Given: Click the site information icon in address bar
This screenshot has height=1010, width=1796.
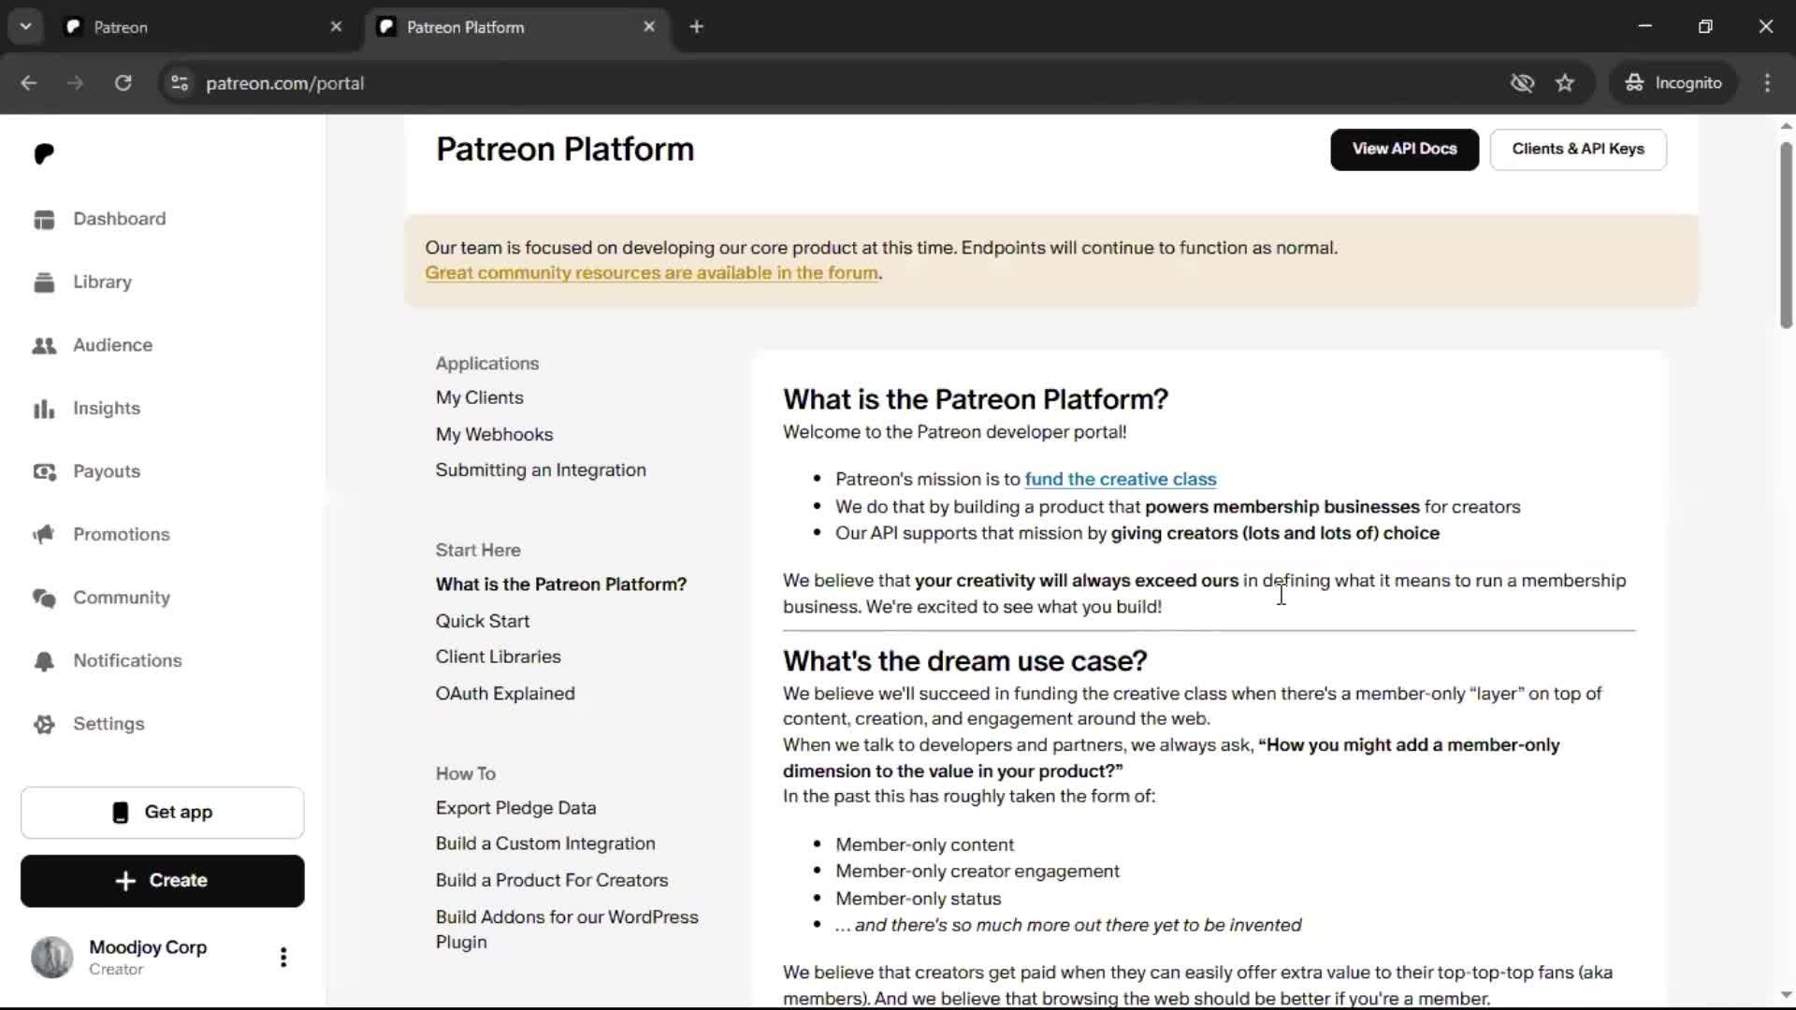Looking at the screenshot, I should 180,83.
